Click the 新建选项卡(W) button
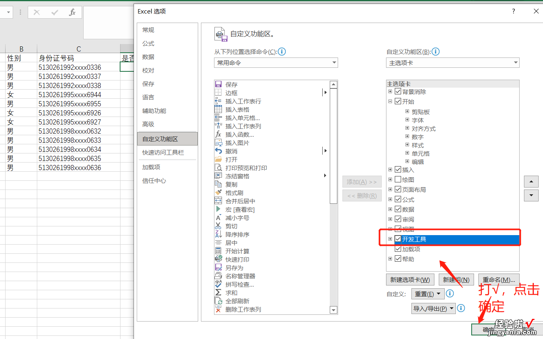The image size is (543, 339). [410, 280]
